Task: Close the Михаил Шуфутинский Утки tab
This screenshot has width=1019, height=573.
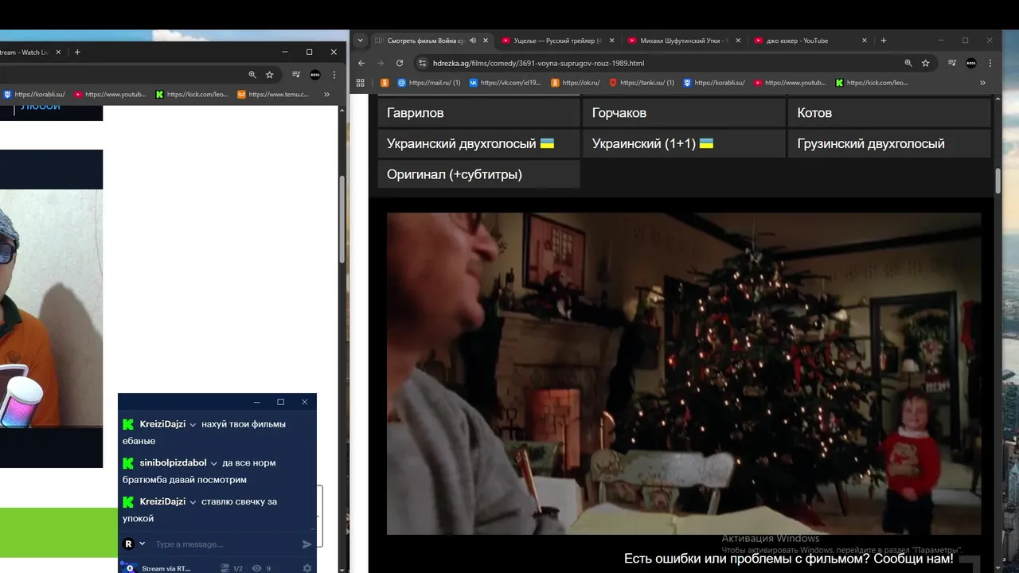Action: pyautogui.click(x=738, y=41)
